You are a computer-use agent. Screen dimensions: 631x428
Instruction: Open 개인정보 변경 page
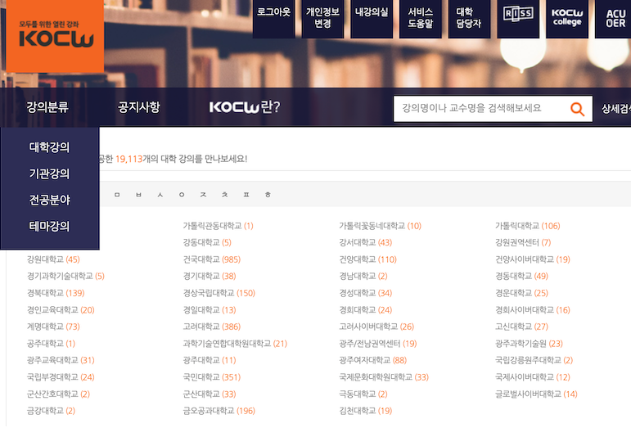click(322, 19)
